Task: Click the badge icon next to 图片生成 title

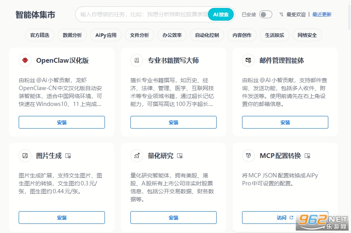Action: pos(68,156)
